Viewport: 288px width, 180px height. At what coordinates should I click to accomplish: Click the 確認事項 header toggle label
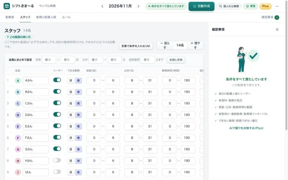(x=267, y=17)
